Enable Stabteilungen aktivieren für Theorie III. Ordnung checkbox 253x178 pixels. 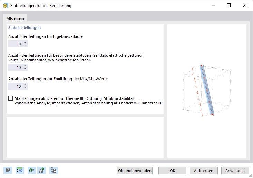pos(10,98)
